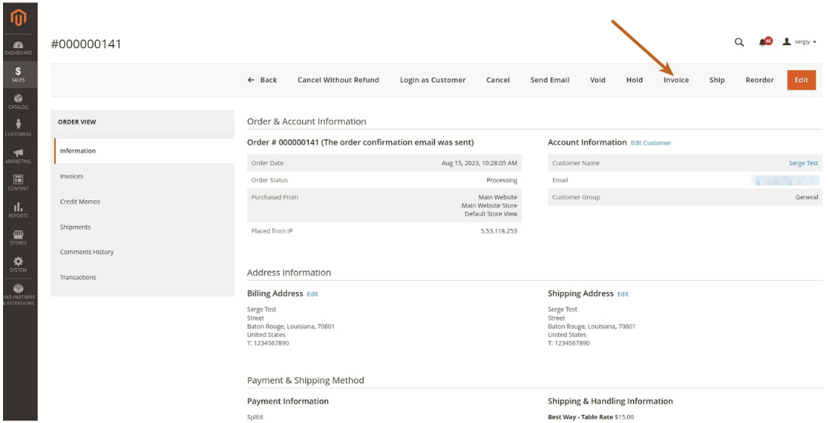The height and width of the screenshot is (423, 829).
Task: Open the System gear icon
Action: click(19, 264)
